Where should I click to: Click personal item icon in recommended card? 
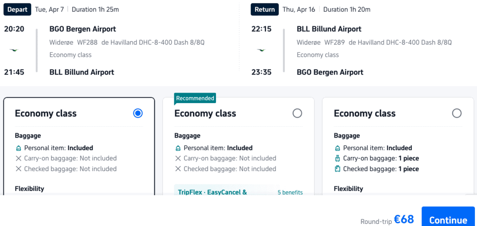[178, 148]
